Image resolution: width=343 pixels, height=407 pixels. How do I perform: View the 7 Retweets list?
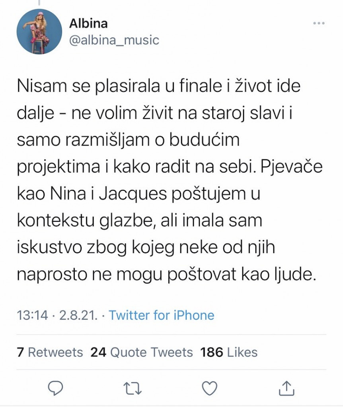pyautogui.click(x=50, y=352)
